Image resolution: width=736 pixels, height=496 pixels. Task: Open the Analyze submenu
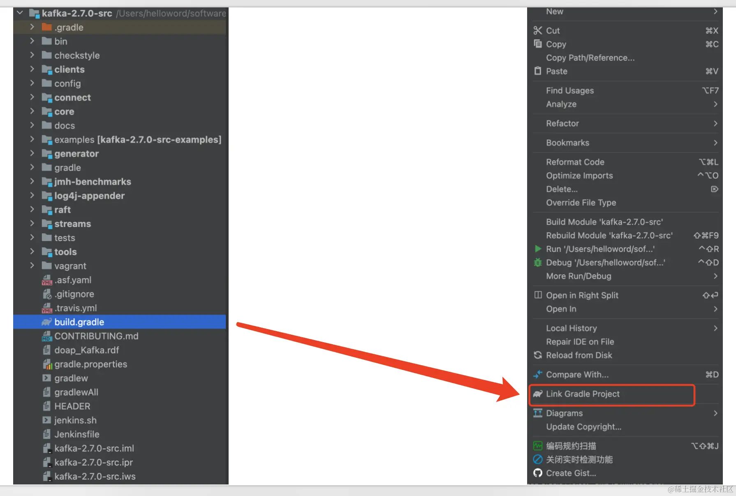tap(625, 104)
